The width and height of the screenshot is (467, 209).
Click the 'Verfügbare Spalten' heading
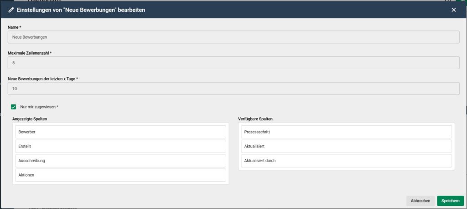[x=255, y=119]
